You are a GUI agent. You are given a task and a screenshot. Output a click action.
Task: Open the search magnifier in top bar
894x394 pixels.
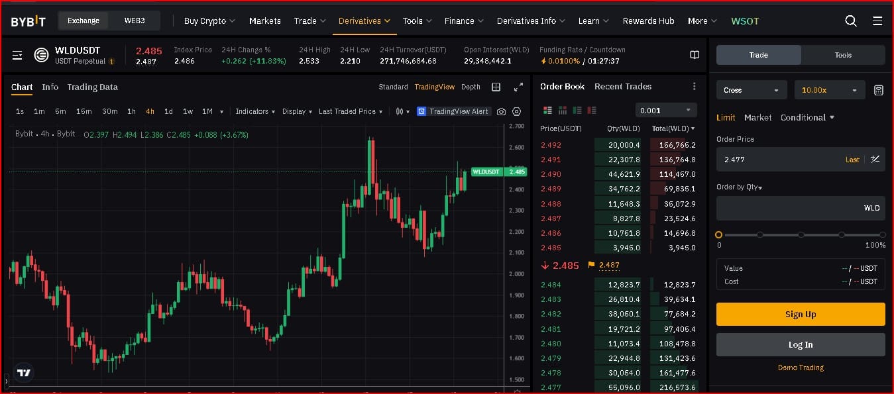(851, 21)
